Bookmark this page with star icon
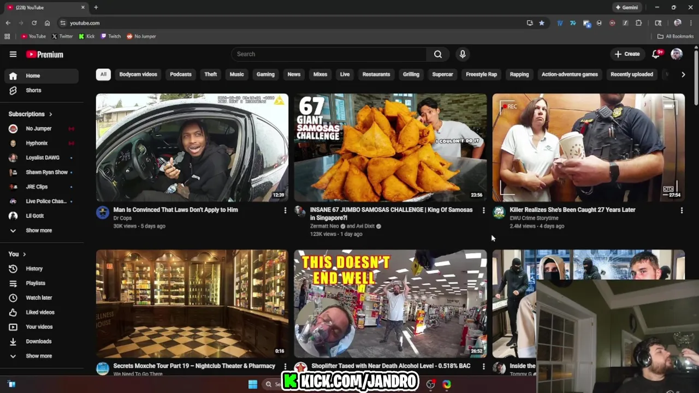Image resolution: width=699 pixels, height=393 pixels. pyautogui.click(x=541, y=23)
